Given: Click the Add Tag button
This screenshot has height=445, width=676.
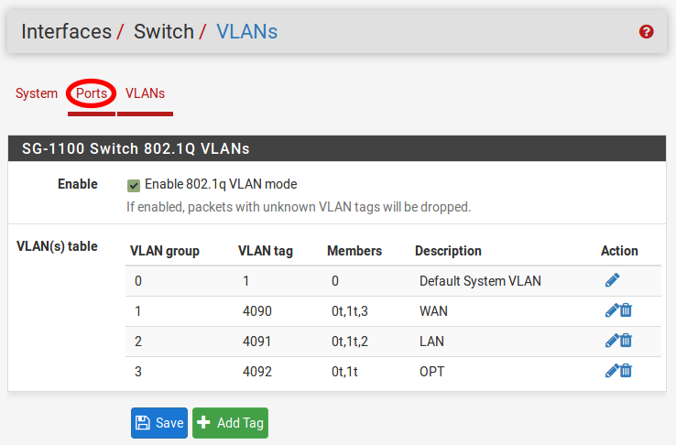Looking at the screenshot, I should (230, 423).
